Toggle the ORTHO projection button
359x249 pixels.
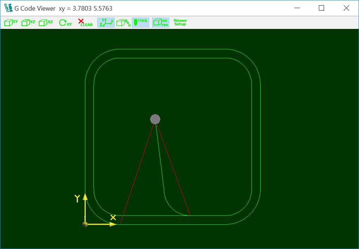coord(160,23)
